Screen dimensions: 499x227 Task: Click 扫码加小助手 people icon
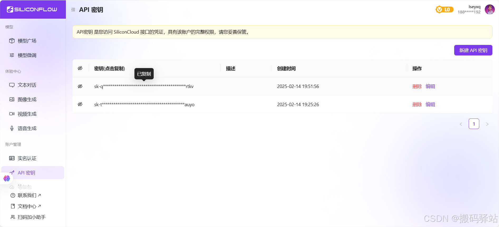13,217
